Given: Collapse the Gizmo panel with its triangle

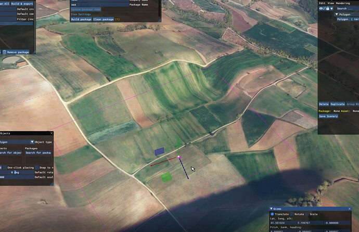Looking at the screenshot, I should coord(271,209).
